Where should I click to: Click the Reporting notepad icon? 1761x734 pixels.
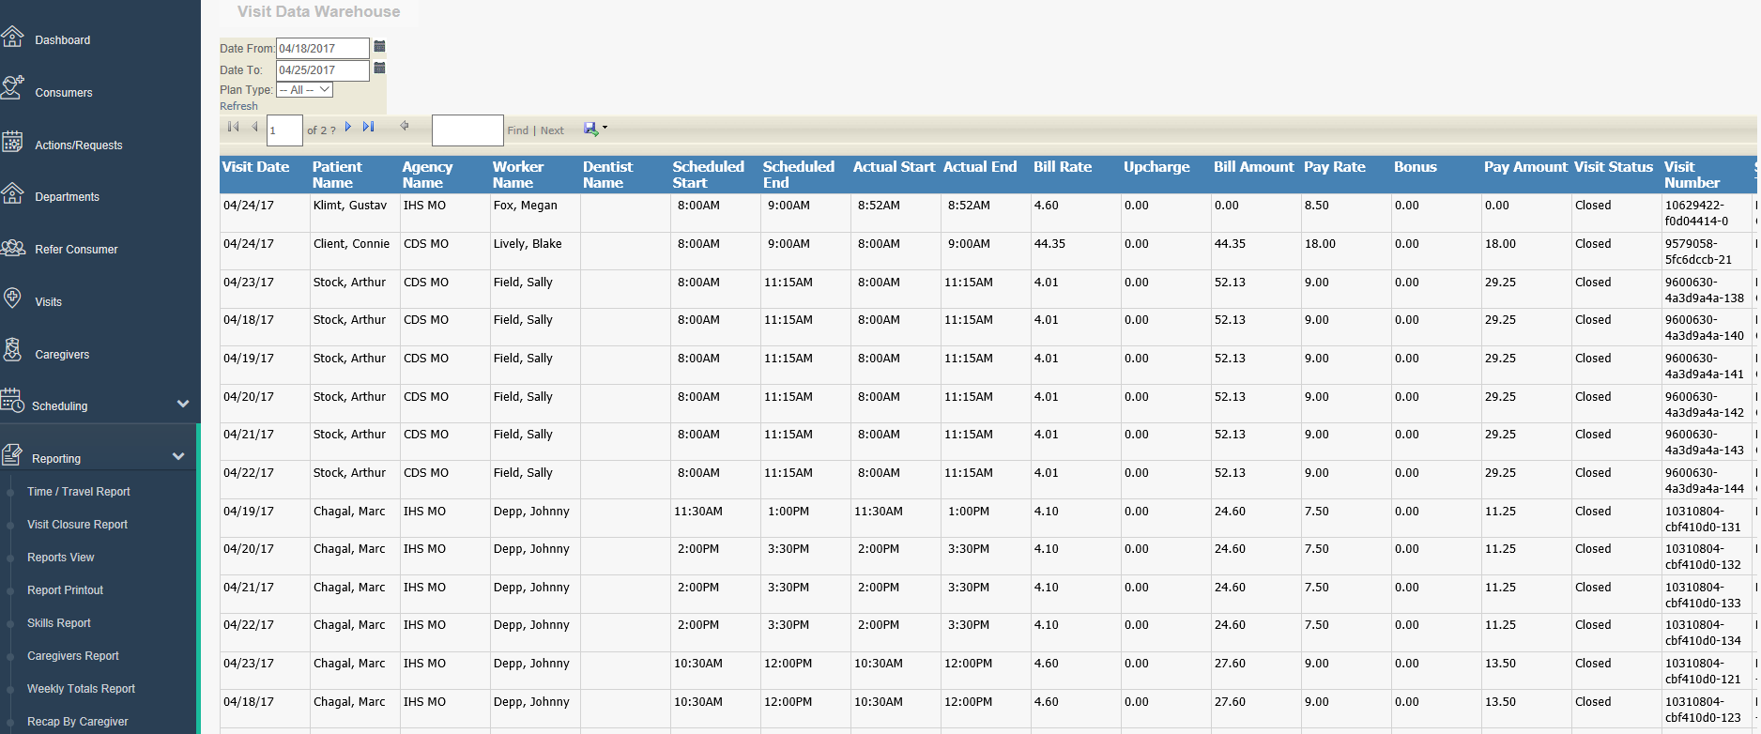(x=12, y=454)
